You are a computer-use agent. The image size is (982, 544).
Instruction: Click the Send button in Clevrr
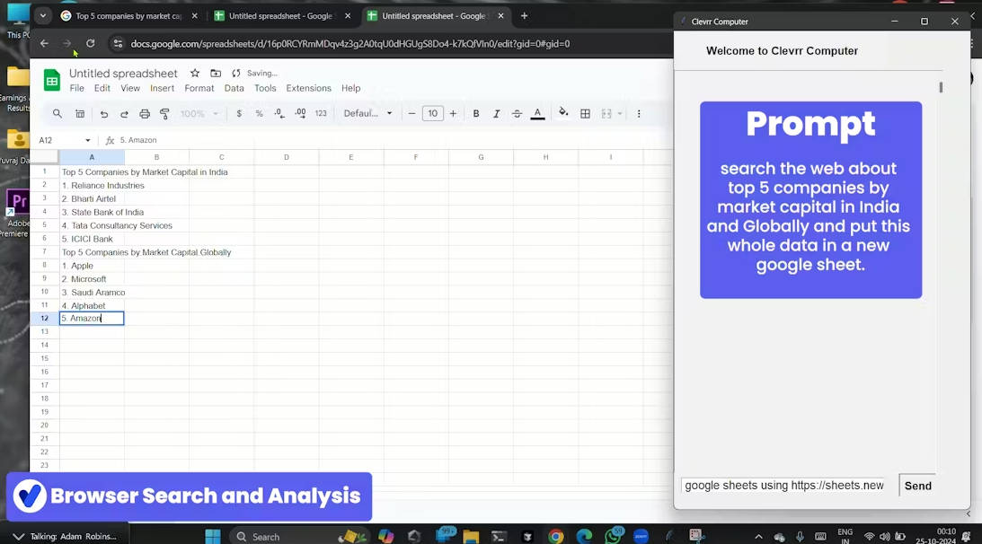click(x=917, y=486)
